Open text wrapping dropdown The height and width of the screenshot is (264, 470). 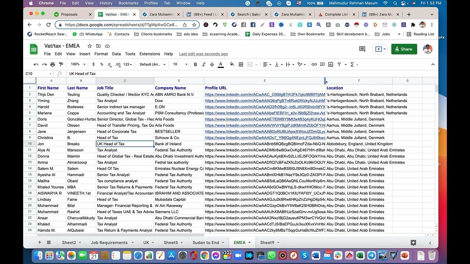click(290, 65)
